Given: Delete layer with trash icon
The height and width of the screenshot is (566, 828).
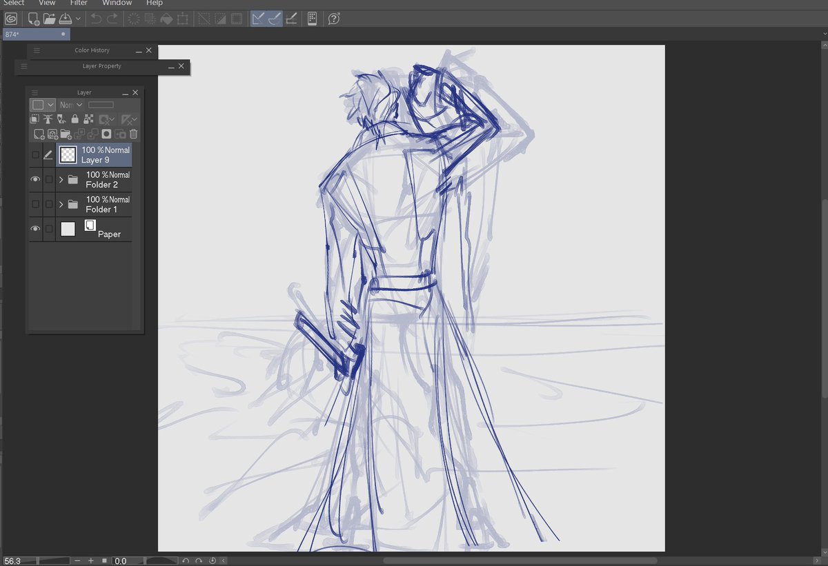Looking at the screenshot, I should pyautogui.click(x=133, y=134).
